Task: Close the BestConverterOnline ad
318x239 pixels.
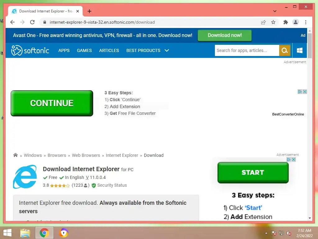Action: tap(305, 92)
